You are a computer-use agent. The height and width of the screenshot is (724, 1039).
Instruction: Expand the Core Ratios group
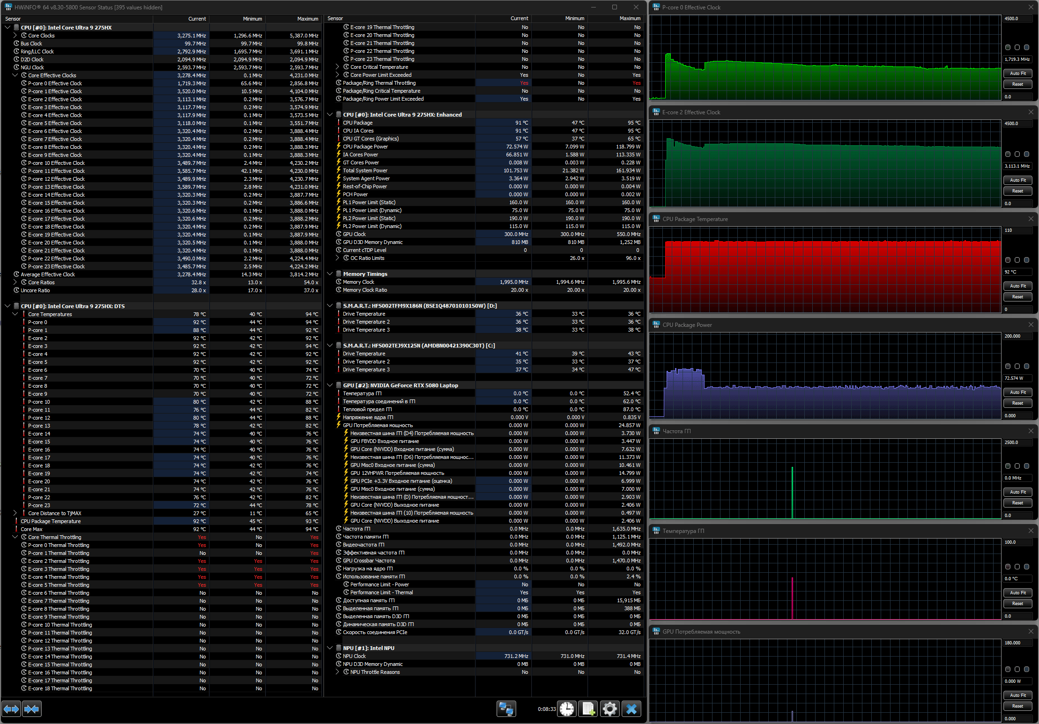(x=15, y=282)
